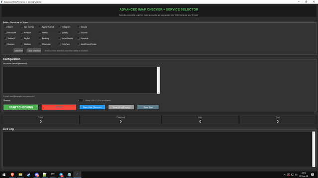The width and height of the screenshot is (318, 178).
Task: Click inside the Live Log area
Action: pos(158,149)
